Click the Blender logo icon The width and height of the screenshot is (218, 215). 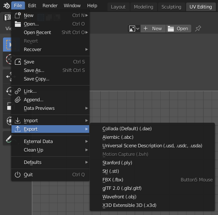click(x=6, y=6)
